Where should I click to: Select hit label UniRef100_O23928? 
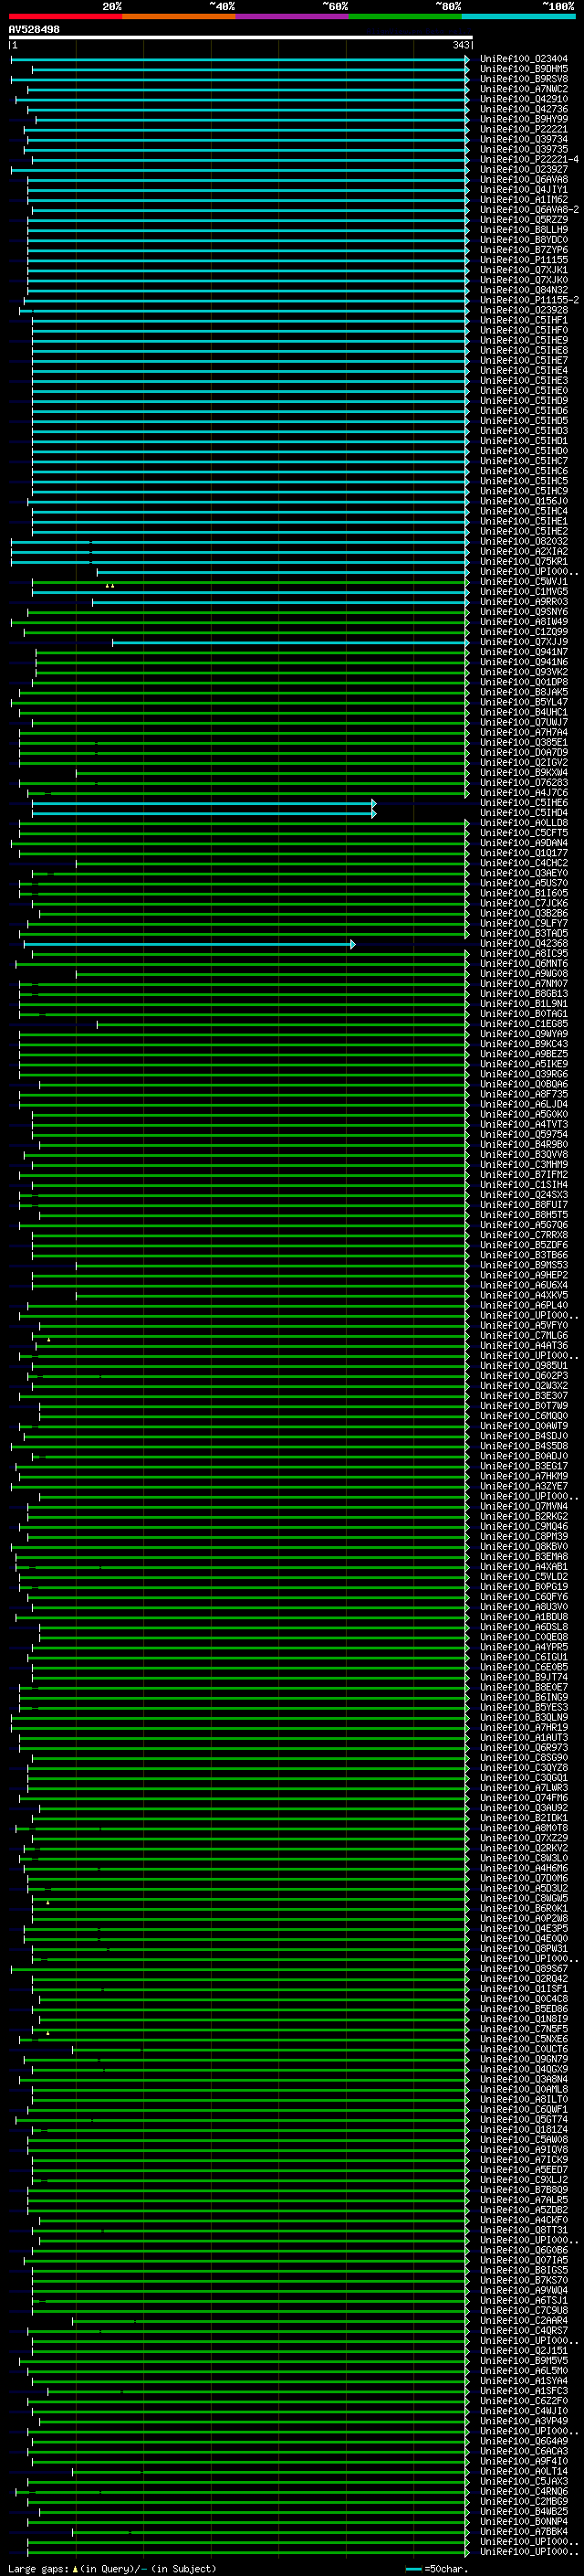click(x=524, y=310)
